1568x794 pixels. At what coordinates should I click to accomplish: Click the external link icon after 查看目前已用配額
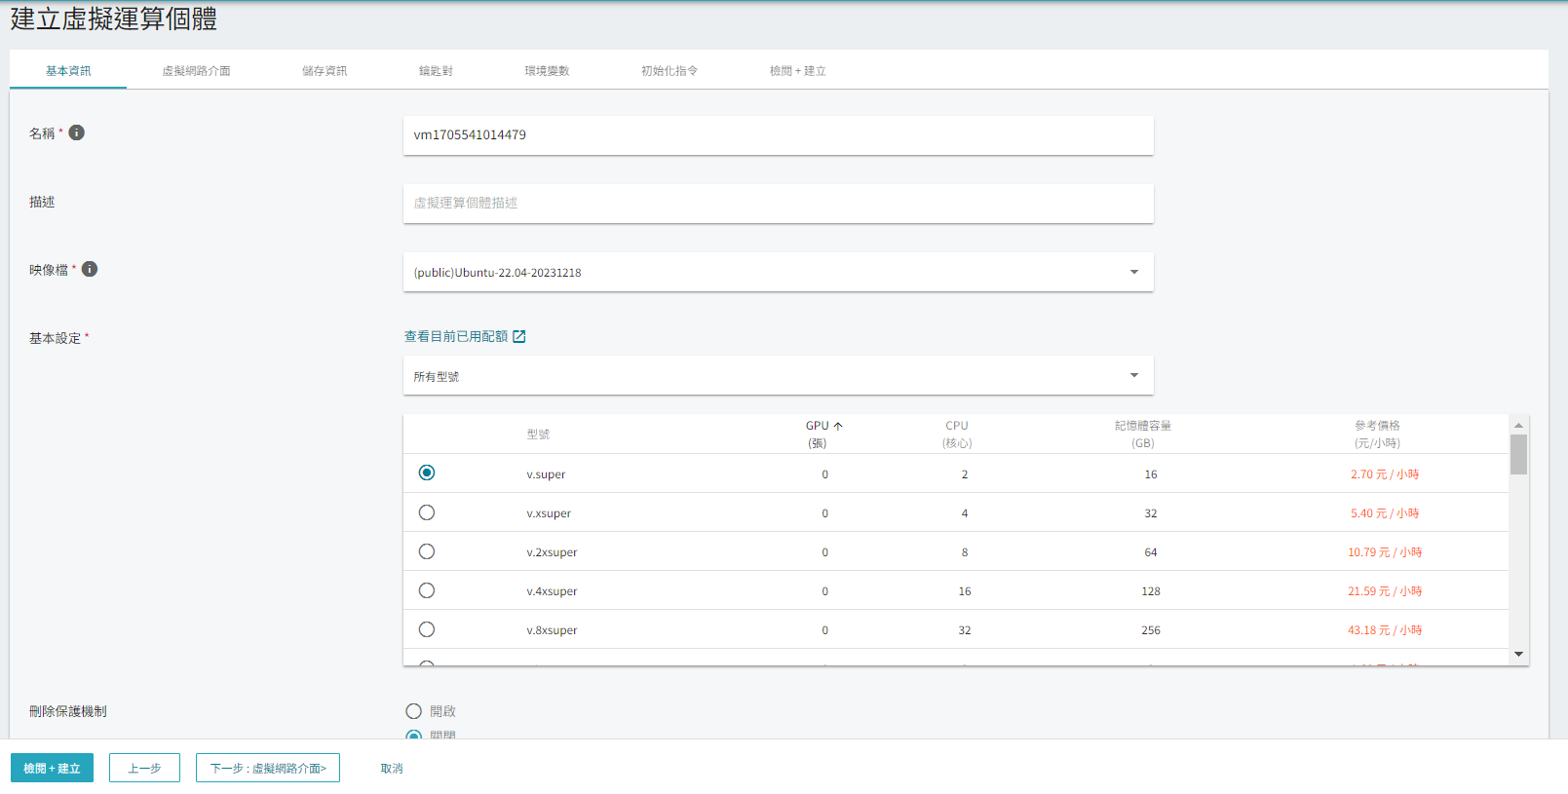tap(519, 336)
